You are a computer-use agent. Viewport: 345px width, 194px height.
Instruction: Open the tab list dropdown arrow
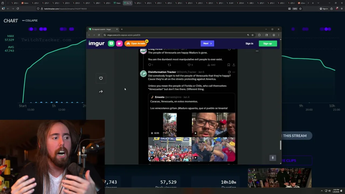coord(318,3)
